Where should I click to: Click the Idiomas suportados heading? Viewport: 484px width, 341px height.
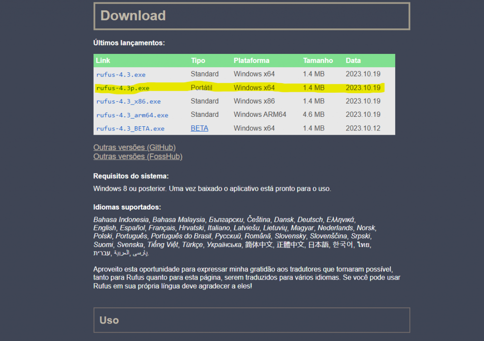tap(127, 207)
